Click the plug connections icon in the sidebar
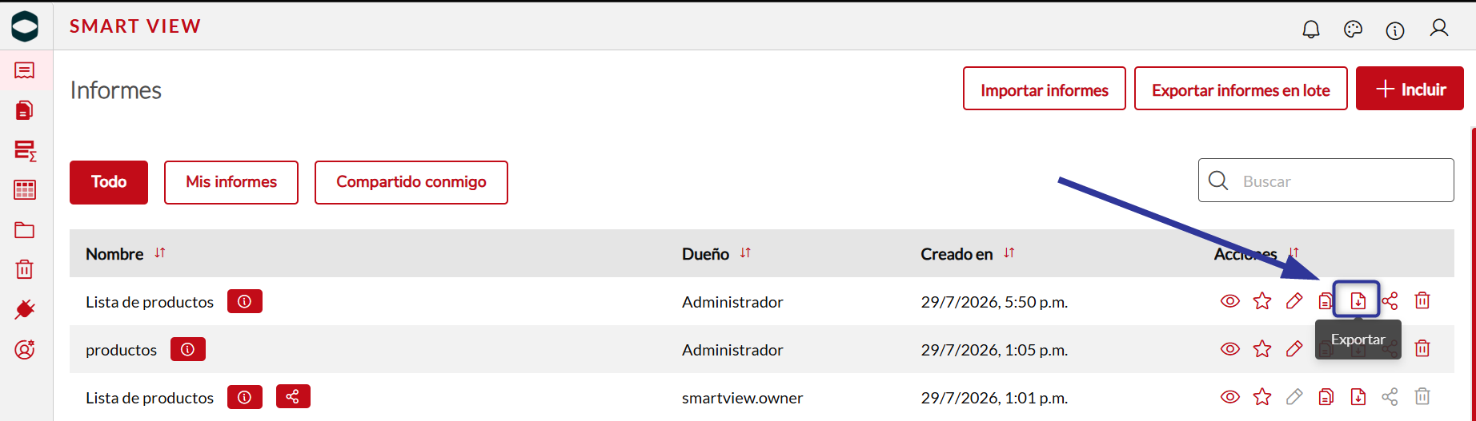 point(25,309)
